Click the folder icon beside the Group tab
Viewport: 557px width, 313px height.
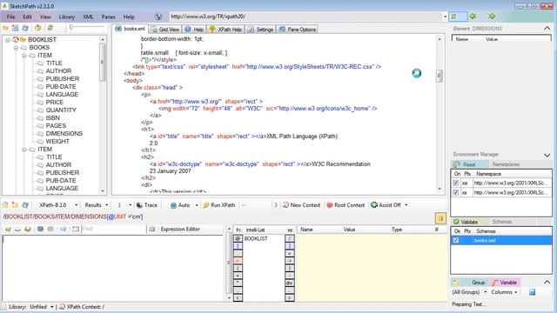coord(456,283)
